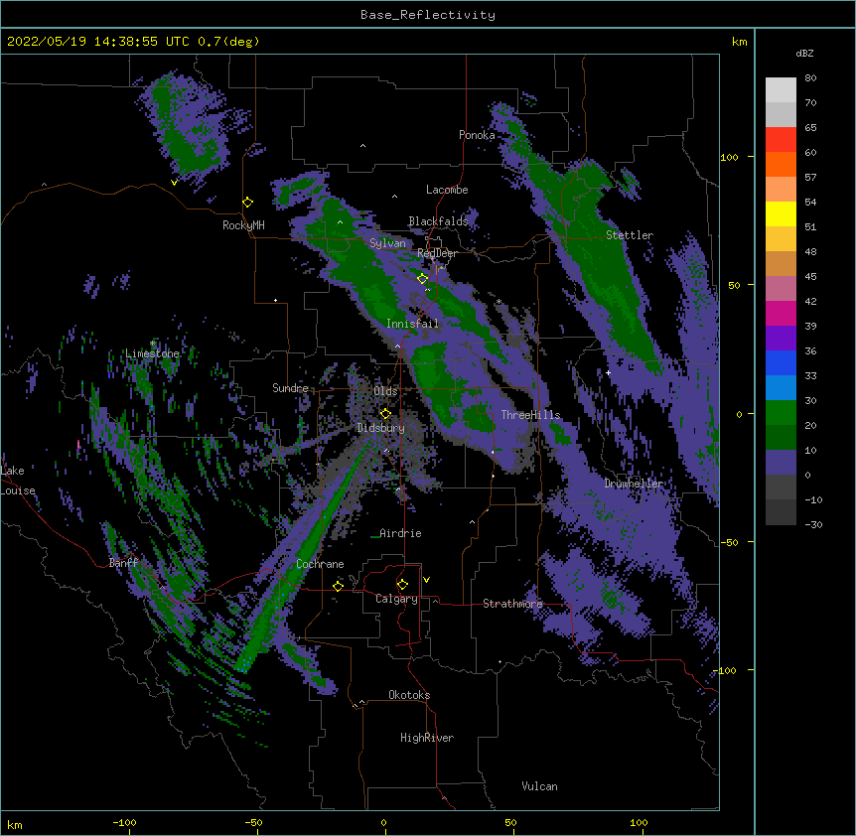Select the dark gray -10 to -30 swatch
Viewport: 856px width, 836px height.
pyautogui.click(x=781, y=512)
